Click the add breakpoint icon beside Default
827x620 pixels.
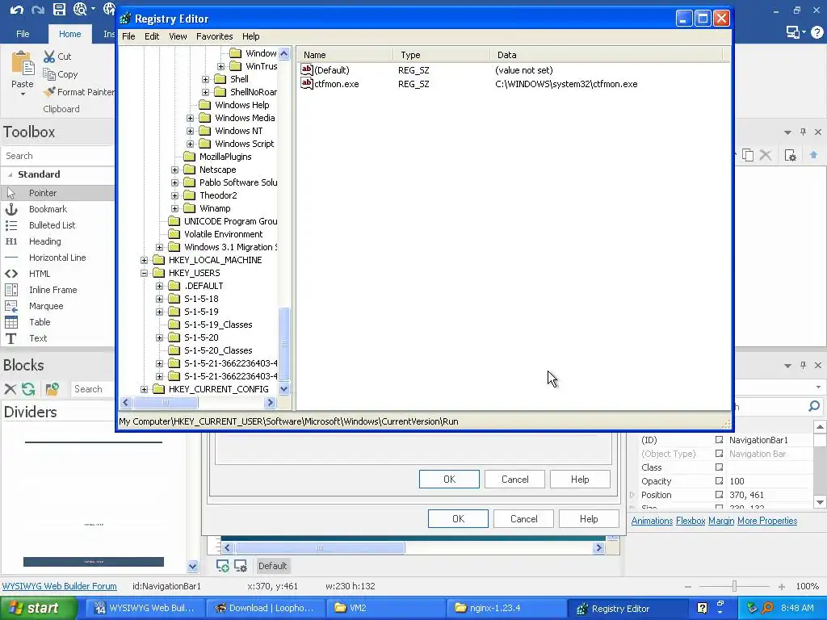(x=223, y=566)
